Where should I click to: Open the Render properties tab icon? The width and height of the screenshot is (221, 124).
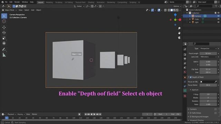click(185, 54)
